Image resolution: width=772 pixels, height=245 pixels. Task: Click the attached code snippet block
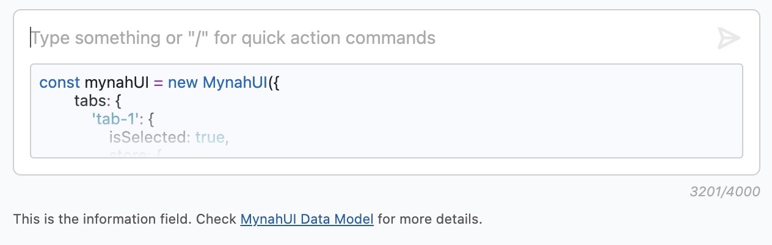pos(387,111)
